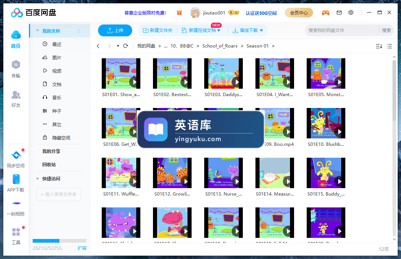Select the S01E14 Measur... video thumbnail

tap(275, 173)
